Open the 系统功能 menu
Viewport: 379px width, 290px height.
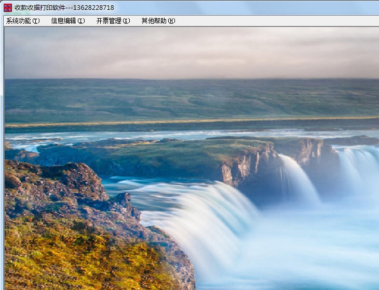tap(22, 21)
